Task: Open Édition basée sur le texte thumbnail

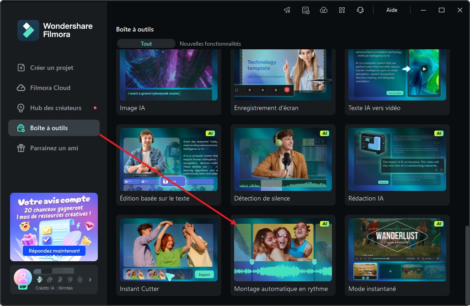Action: pyautogui.click(x=169, y=159)
